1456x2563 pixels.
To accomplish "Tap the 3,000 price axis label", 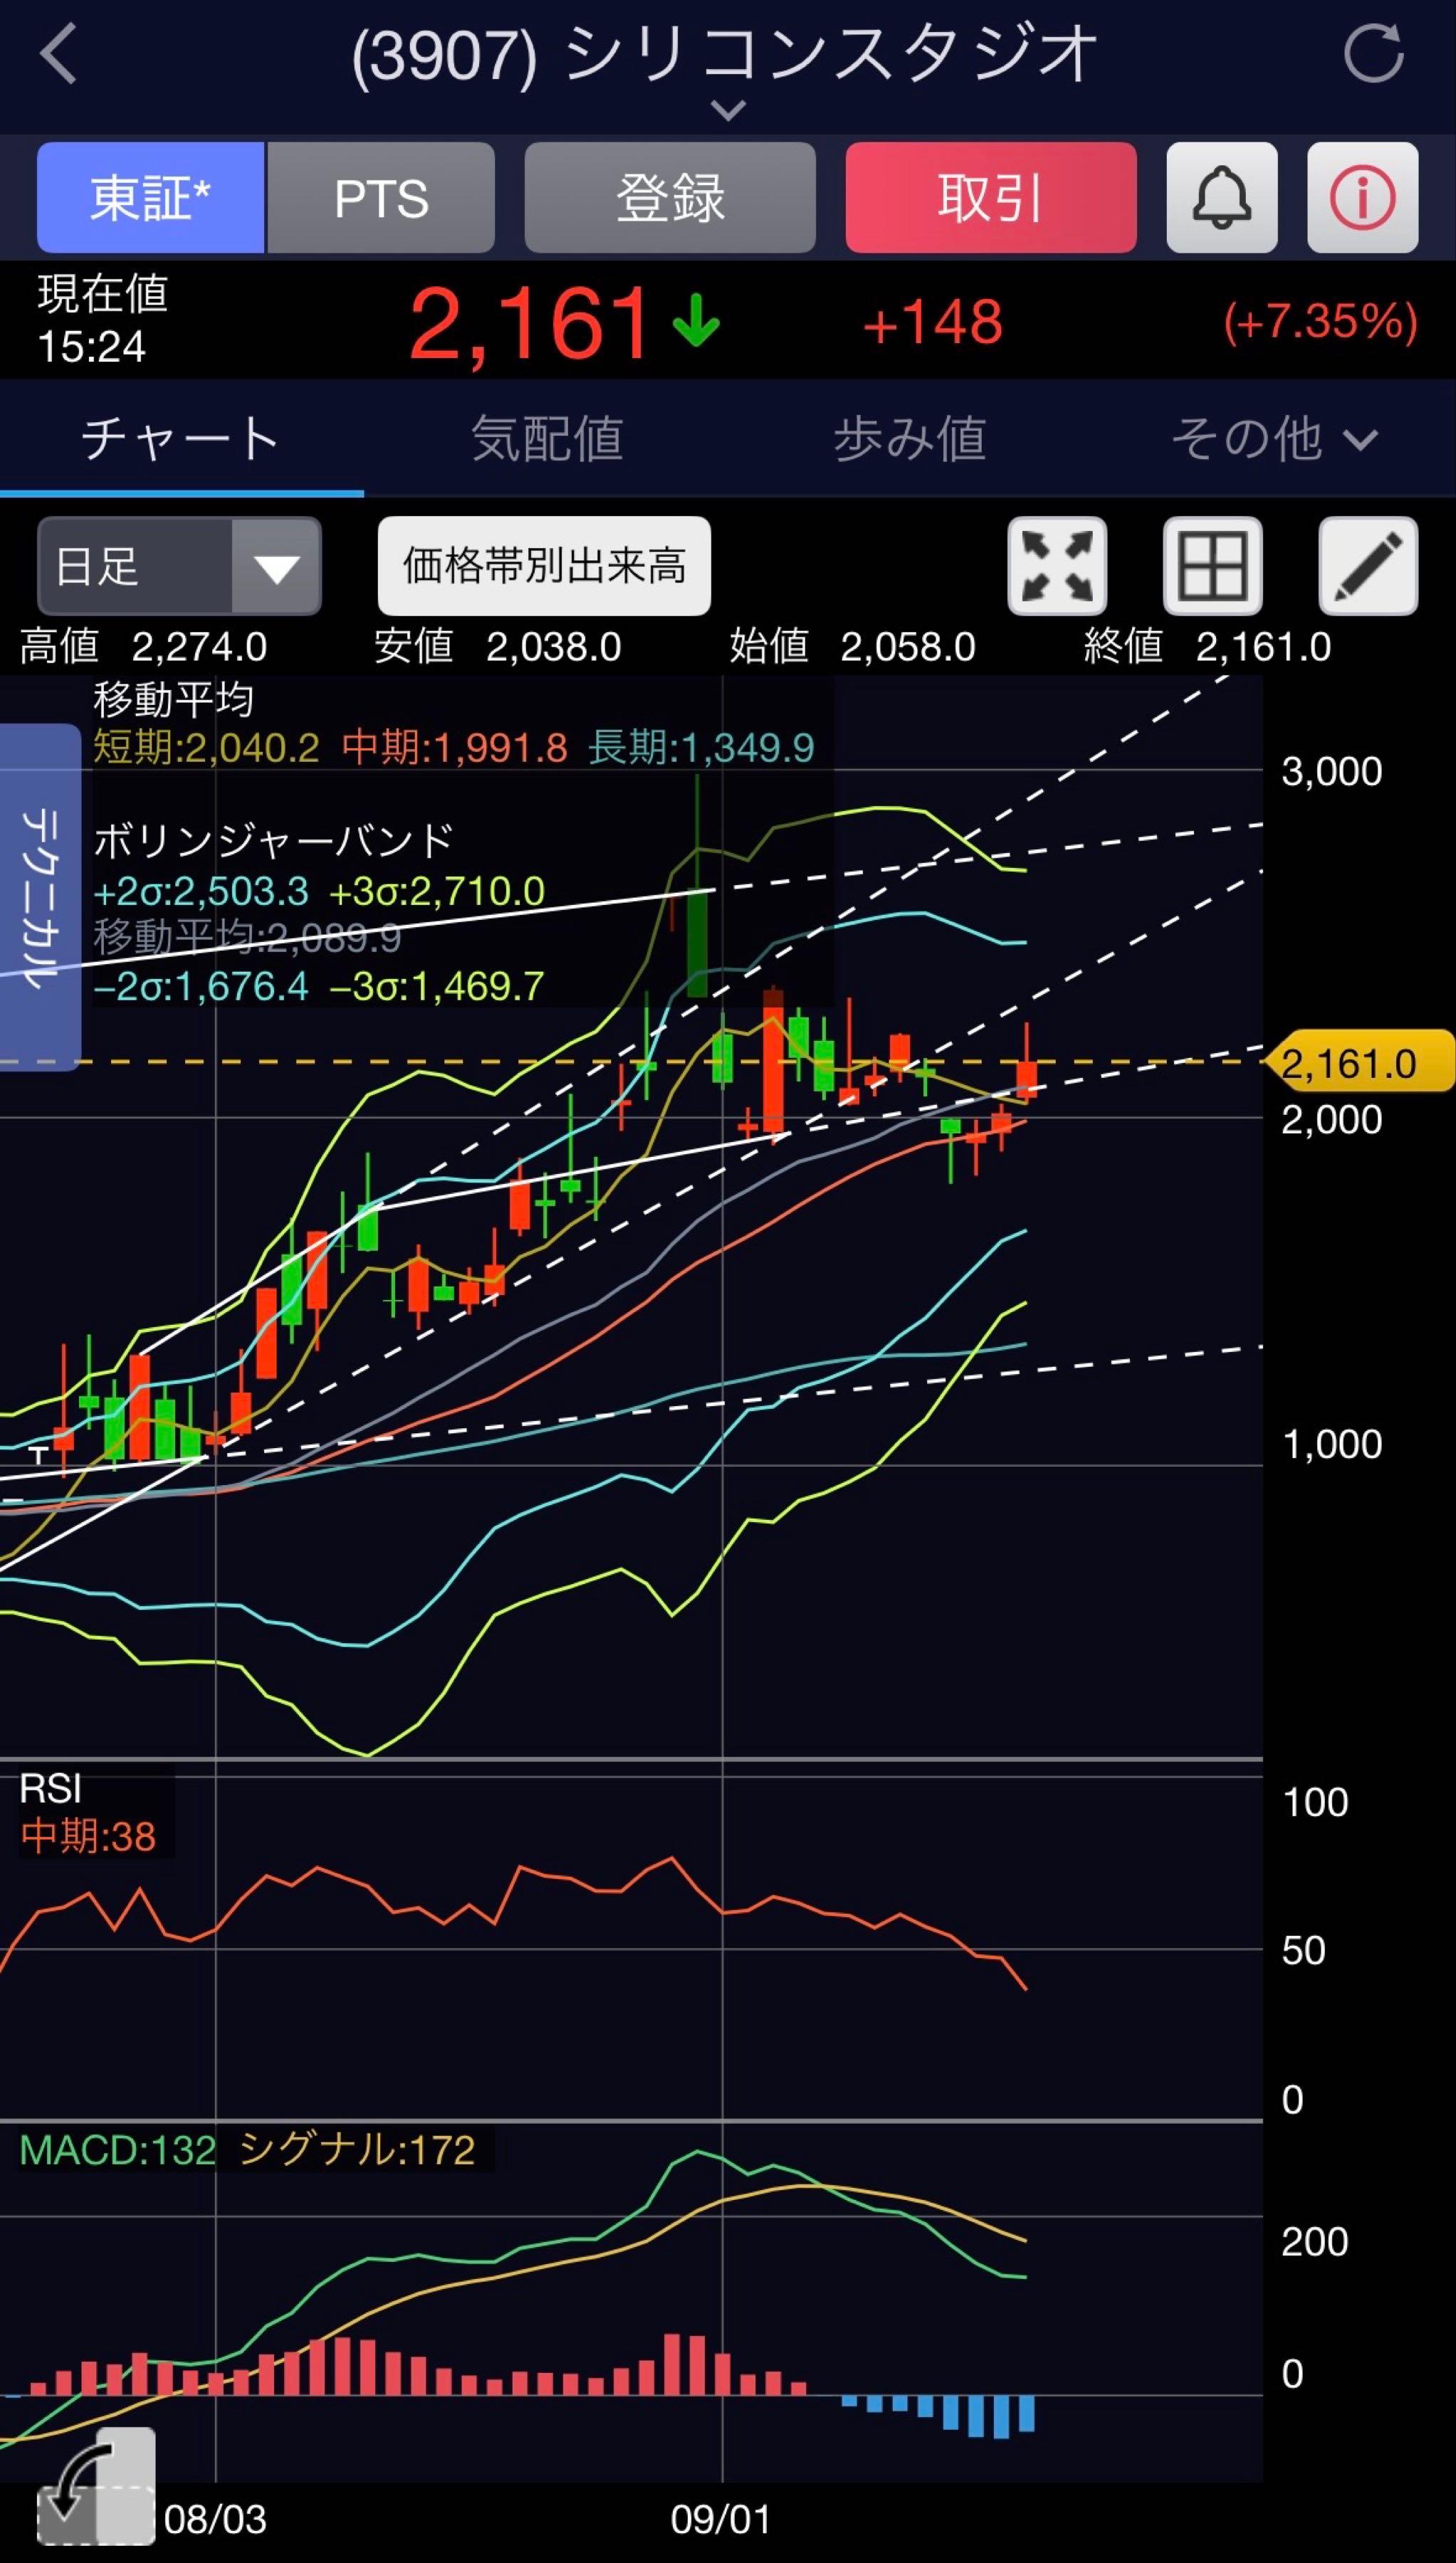I will pos(1332,771).
